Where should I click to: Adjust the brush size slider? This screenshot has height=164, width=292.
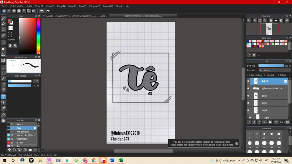coord(20,81)
